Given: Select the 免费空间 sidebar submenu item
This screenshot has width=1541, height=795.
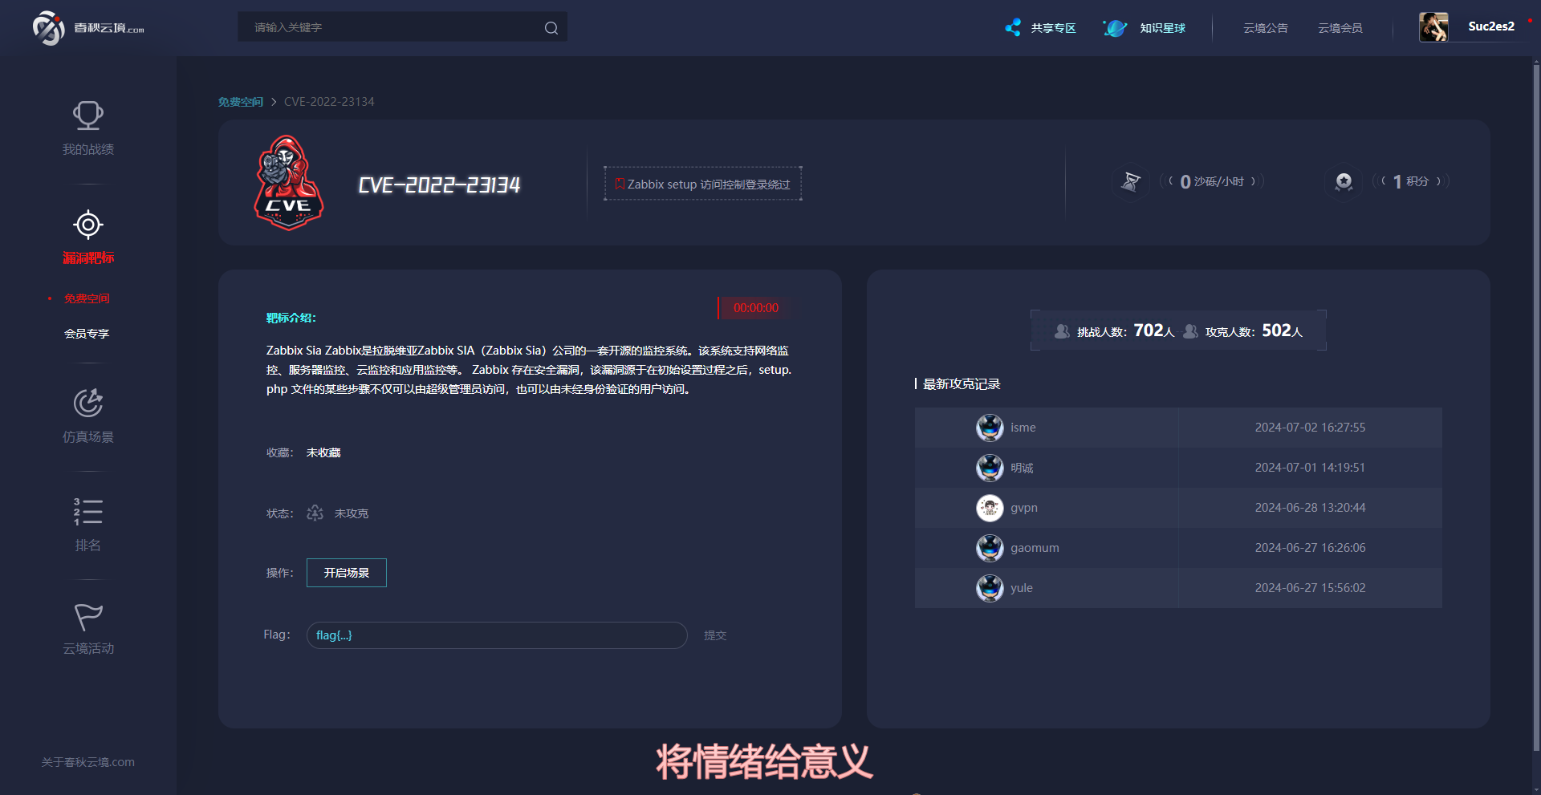Looking at the screenshot, I should coord(87,298).
